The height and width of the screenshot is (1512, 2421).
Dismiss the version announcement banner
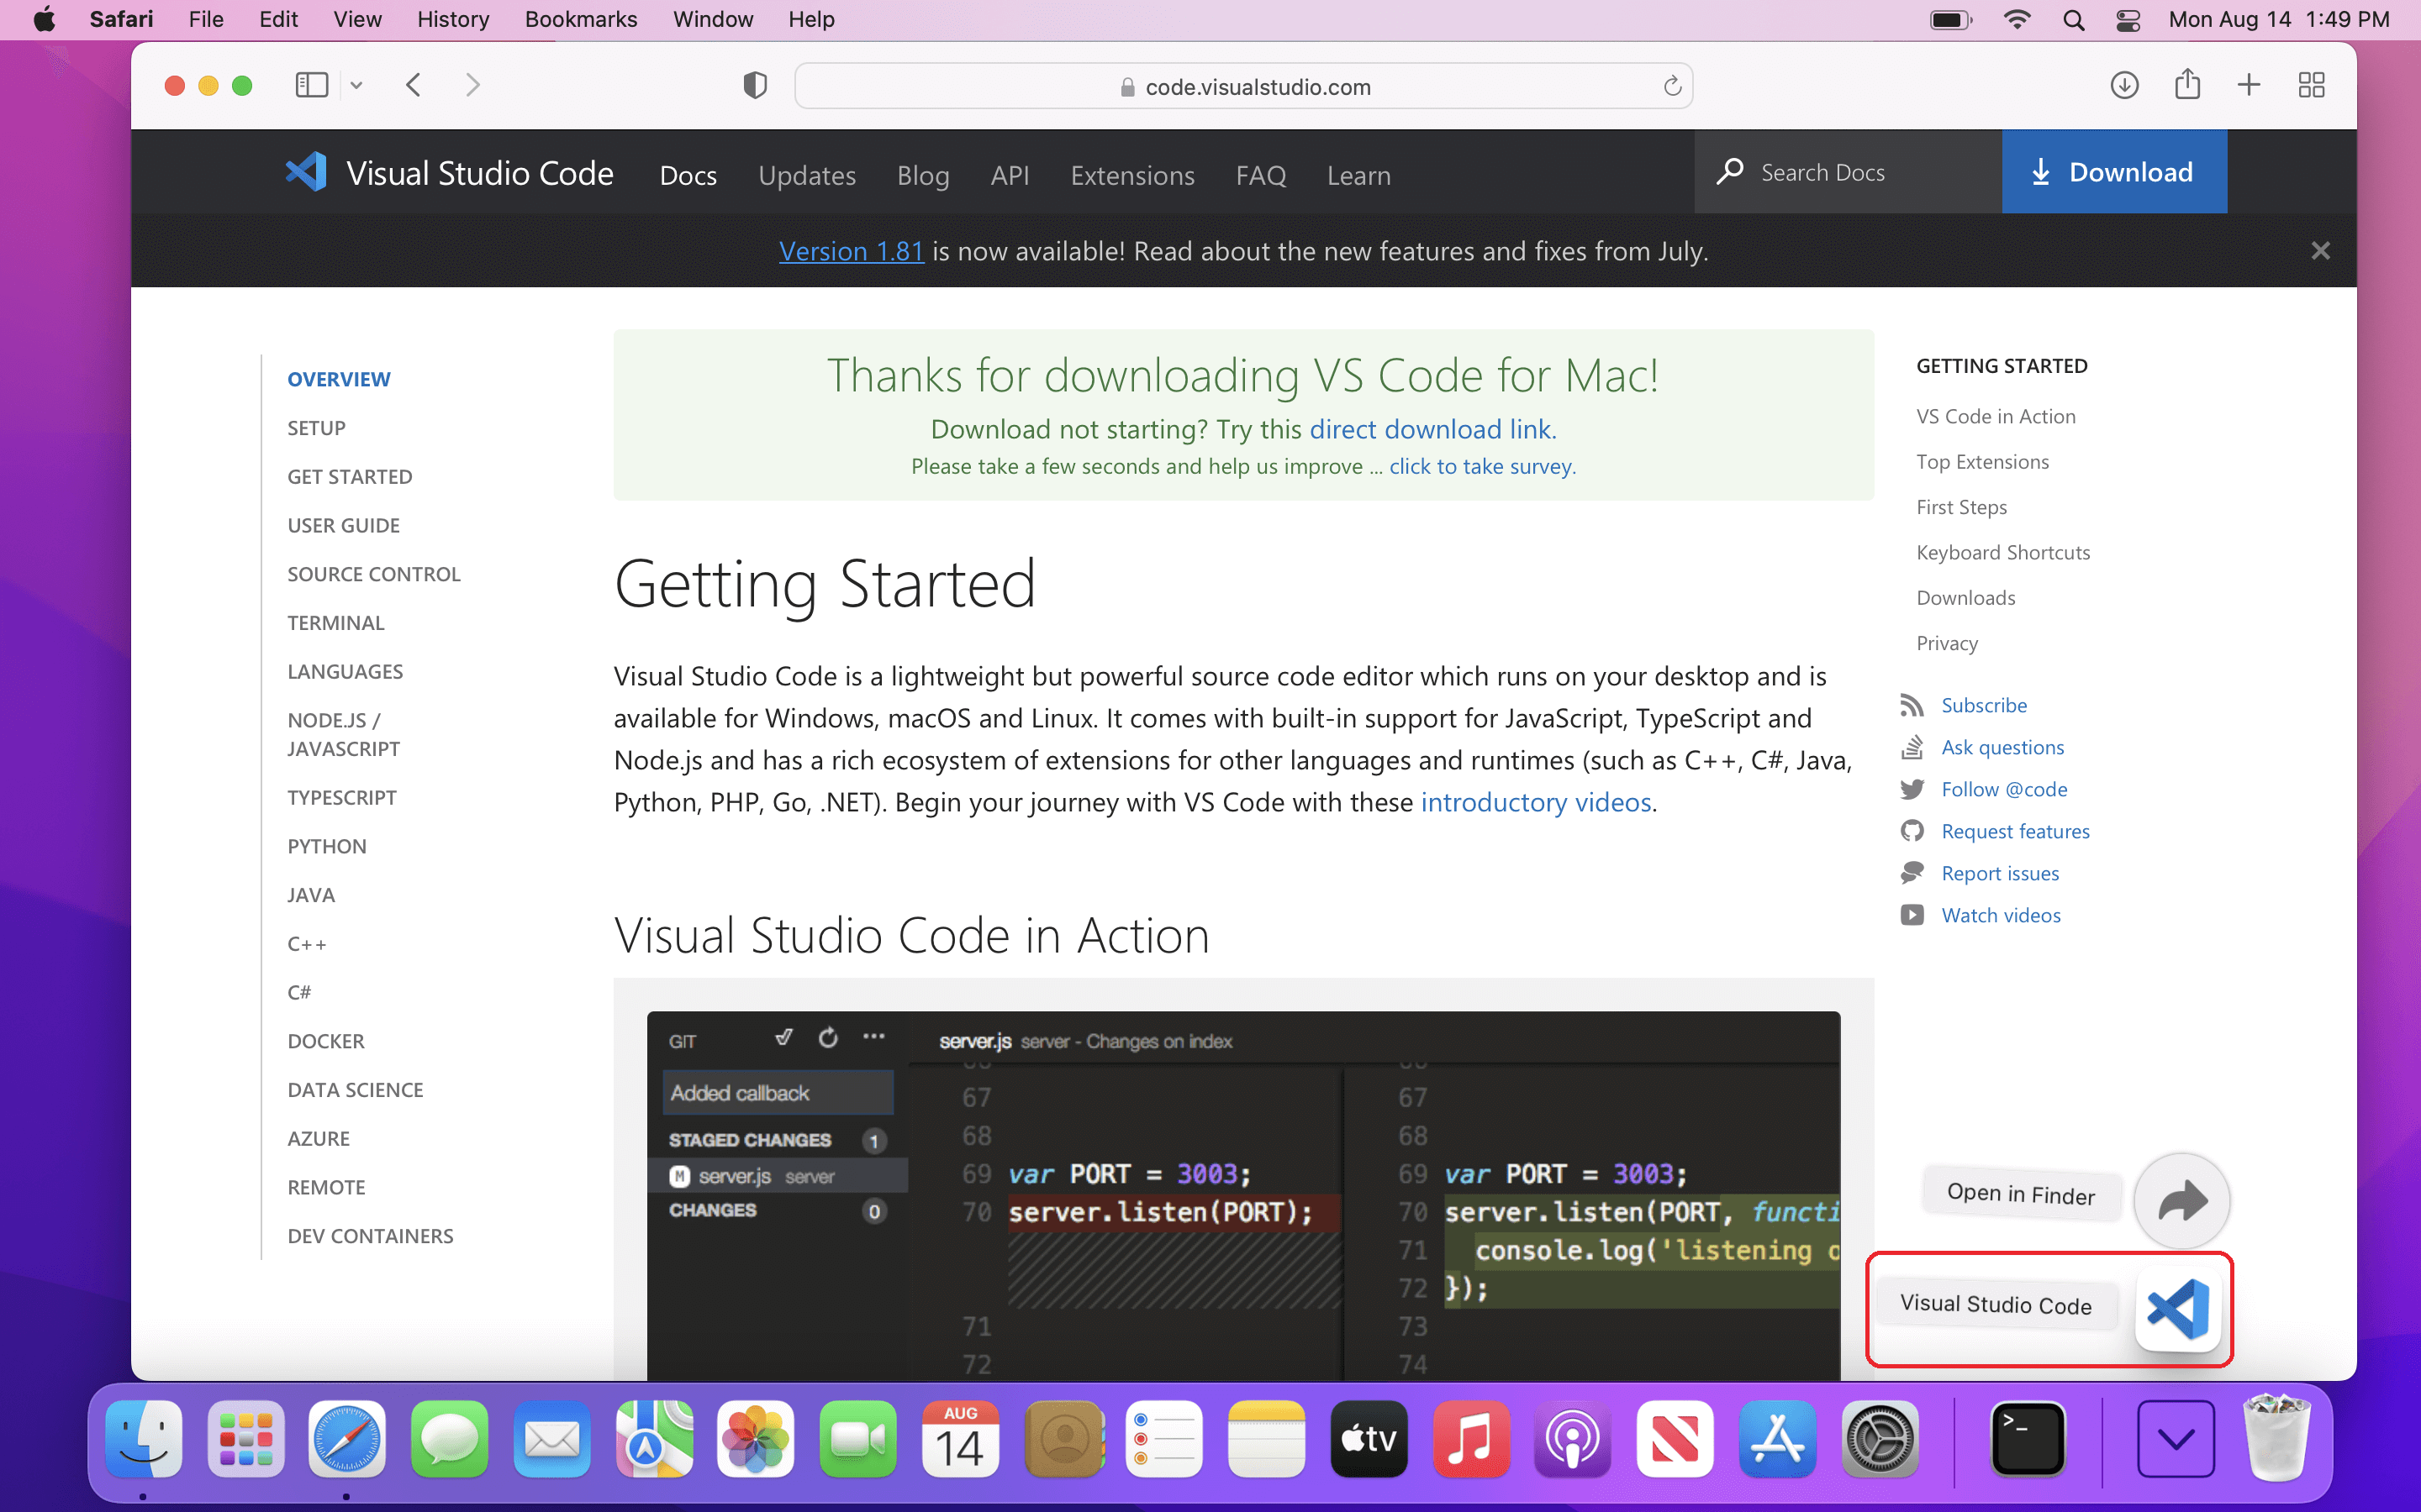[x=2320, y=251]
